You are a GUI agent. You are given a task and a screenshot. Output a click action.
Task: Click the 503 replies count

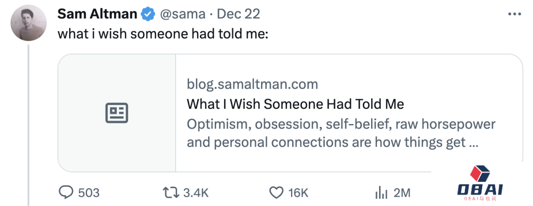(x=89, y=193)
